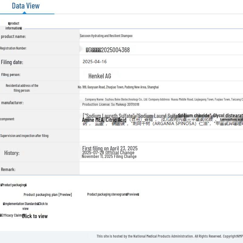Click the 2025-07-28 Official Change entry
The height and width of the screenshot is (243, 243).
coord(108,152)
